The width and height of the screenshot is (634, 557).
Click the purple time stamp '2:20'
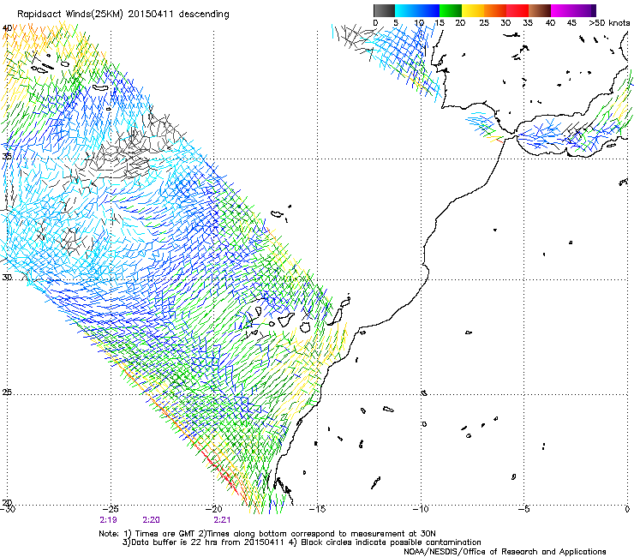[152, 520]
